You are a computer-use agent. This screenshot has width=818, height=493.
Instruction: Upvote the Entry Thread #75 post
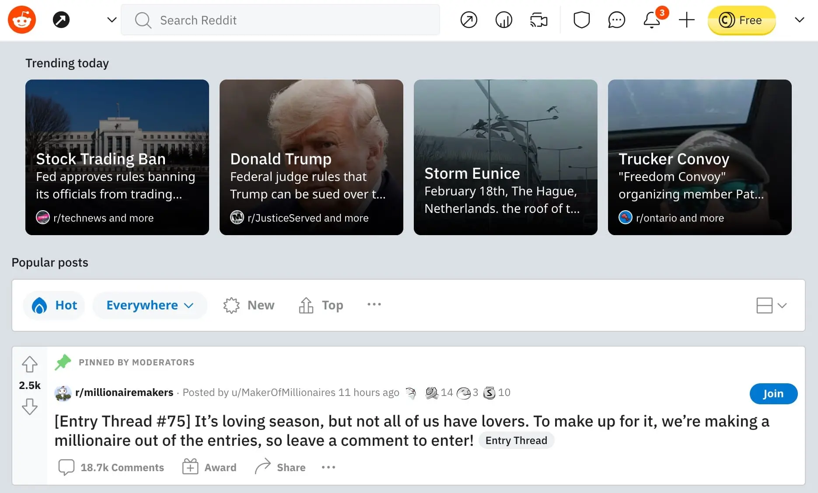[x=30, y=364]
